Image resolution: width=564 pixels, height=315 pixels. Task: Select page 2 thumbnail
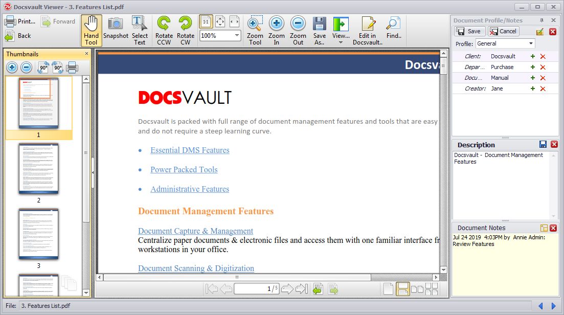point(38,169)
